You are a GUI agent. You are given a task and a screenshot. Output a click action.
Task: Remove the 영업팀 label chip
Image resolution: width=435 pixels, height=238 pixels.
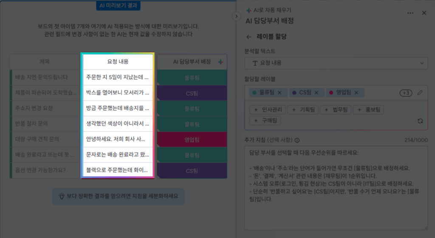(x=356, y=92)
